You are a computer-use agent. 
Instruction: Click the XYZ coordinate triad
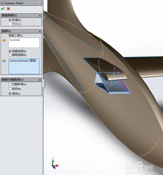(55, 164)
